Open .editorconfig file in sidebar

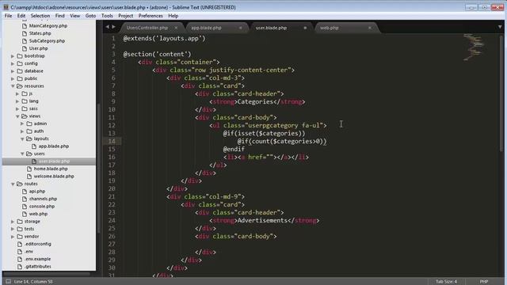(x=38, y=244)
